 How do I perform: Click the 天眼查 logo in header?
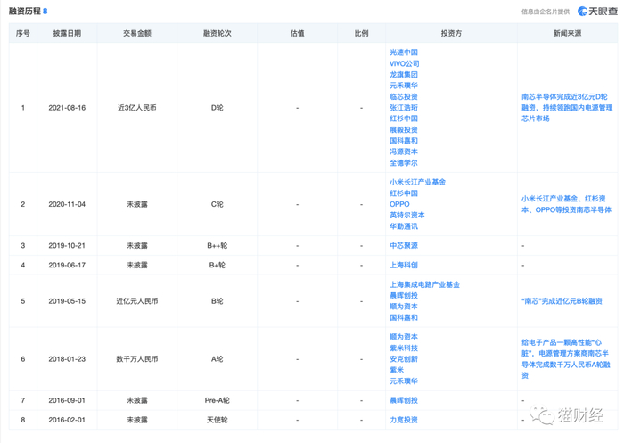tap(597, 12)
